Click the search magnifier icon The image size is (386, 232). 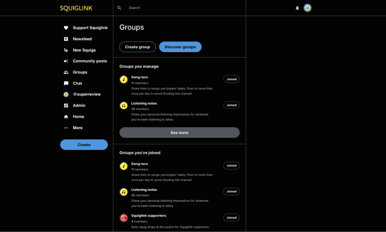(119, 8)
